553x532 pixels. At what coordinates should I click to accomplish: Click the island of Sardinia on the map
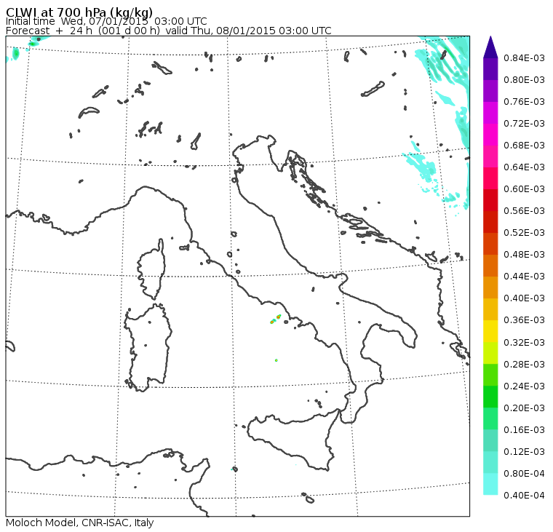click(148, 347)
